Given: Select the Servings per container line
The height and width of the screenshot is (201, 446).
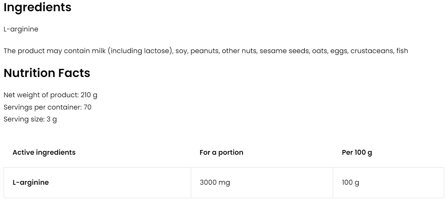Looking at the screenshot, I should click(x=47, y=107).
